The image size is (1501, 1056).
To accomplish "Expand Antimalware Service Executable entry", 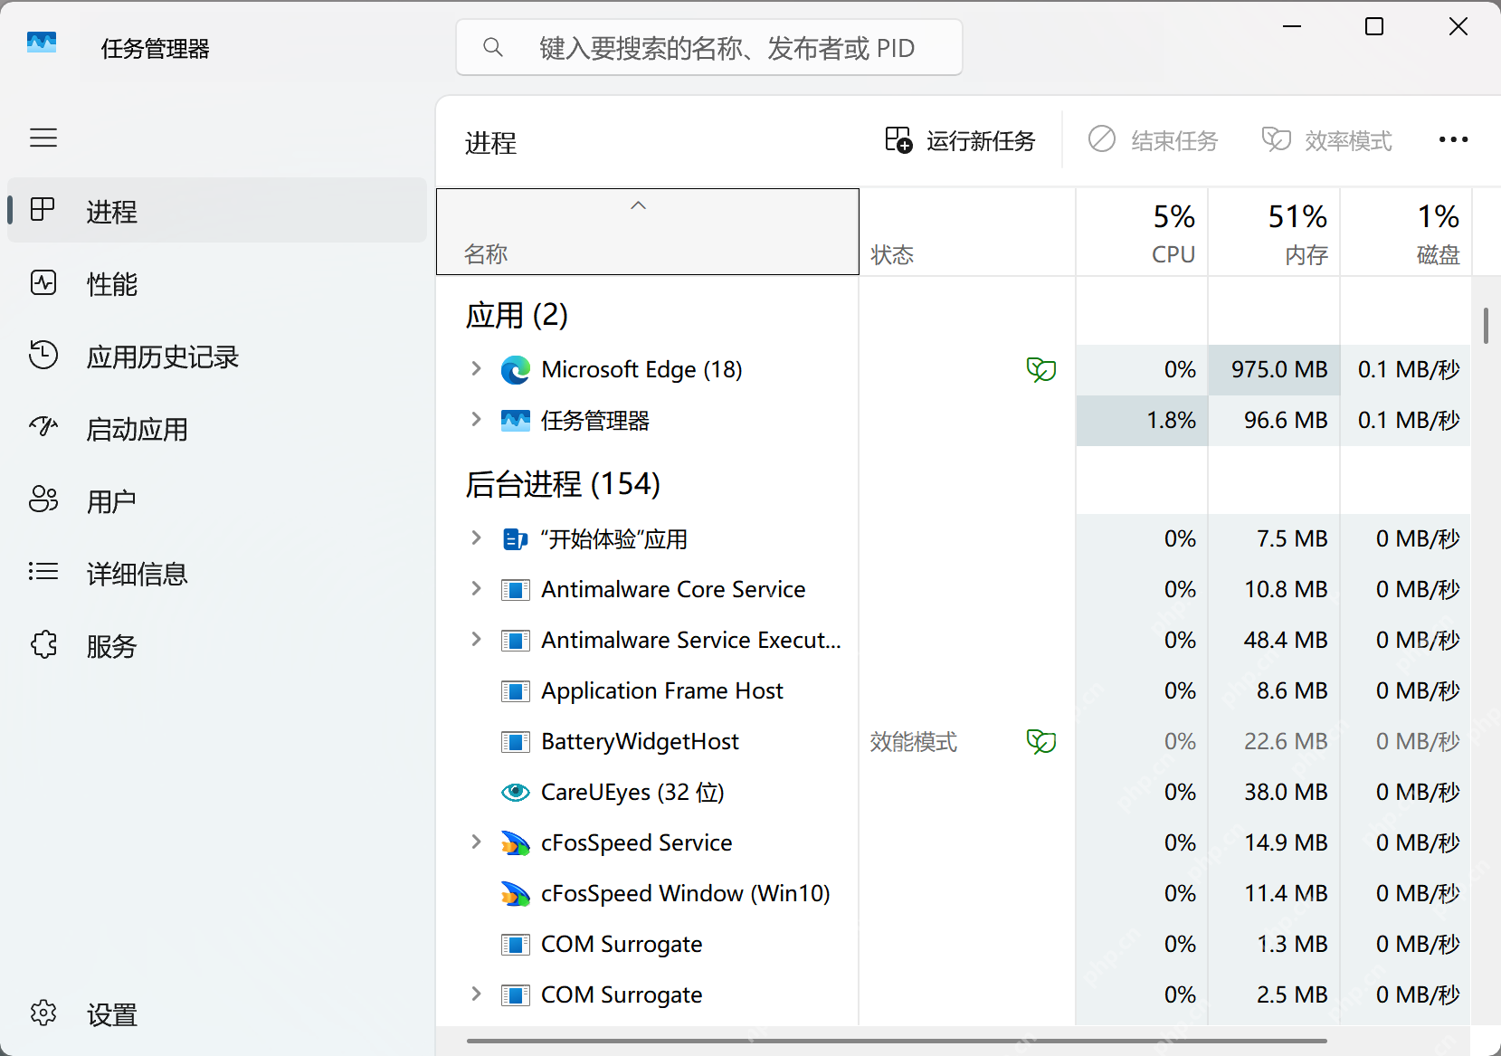I will coord(477,640).
